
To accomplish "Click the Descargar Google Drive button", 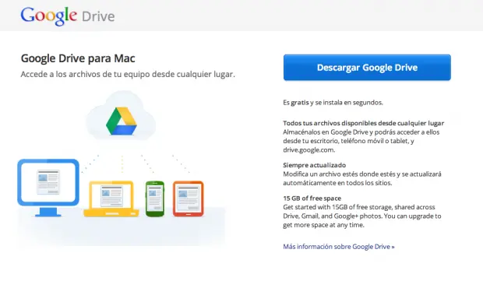I will point(367,68).
